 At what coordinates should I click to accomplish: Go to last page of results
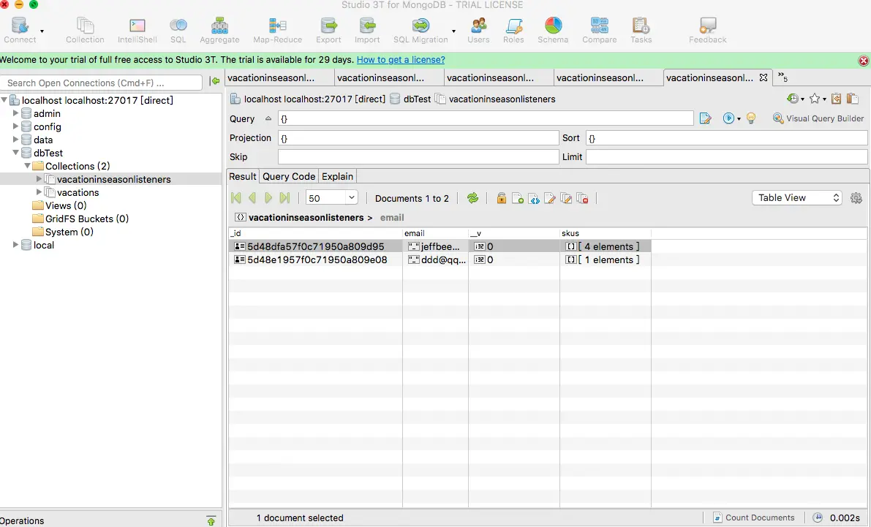click(285, 197)
